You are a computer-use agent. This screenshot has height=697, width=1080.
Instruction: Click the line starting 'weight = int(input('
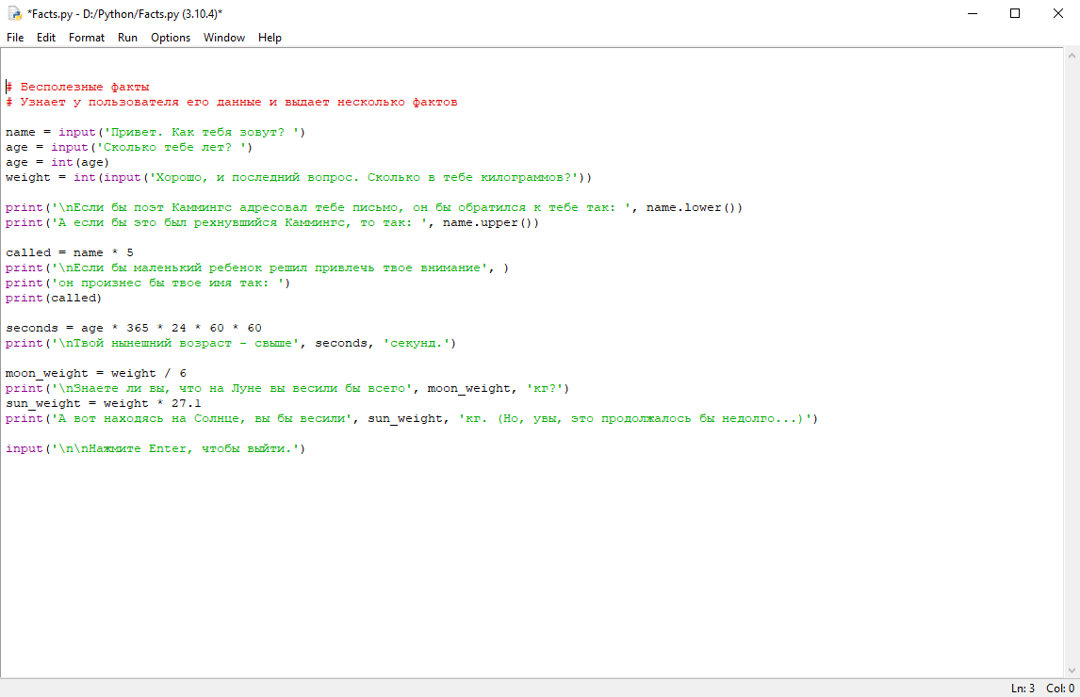299,178
